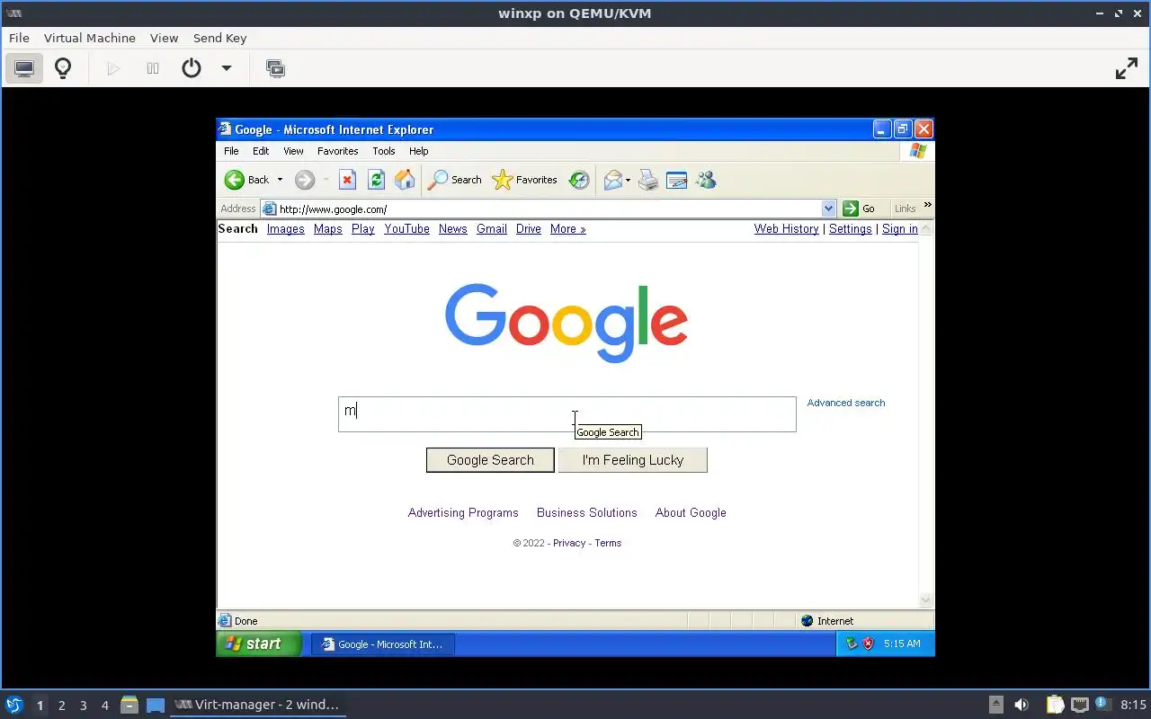Follow the Images link

tap(286, 229)
